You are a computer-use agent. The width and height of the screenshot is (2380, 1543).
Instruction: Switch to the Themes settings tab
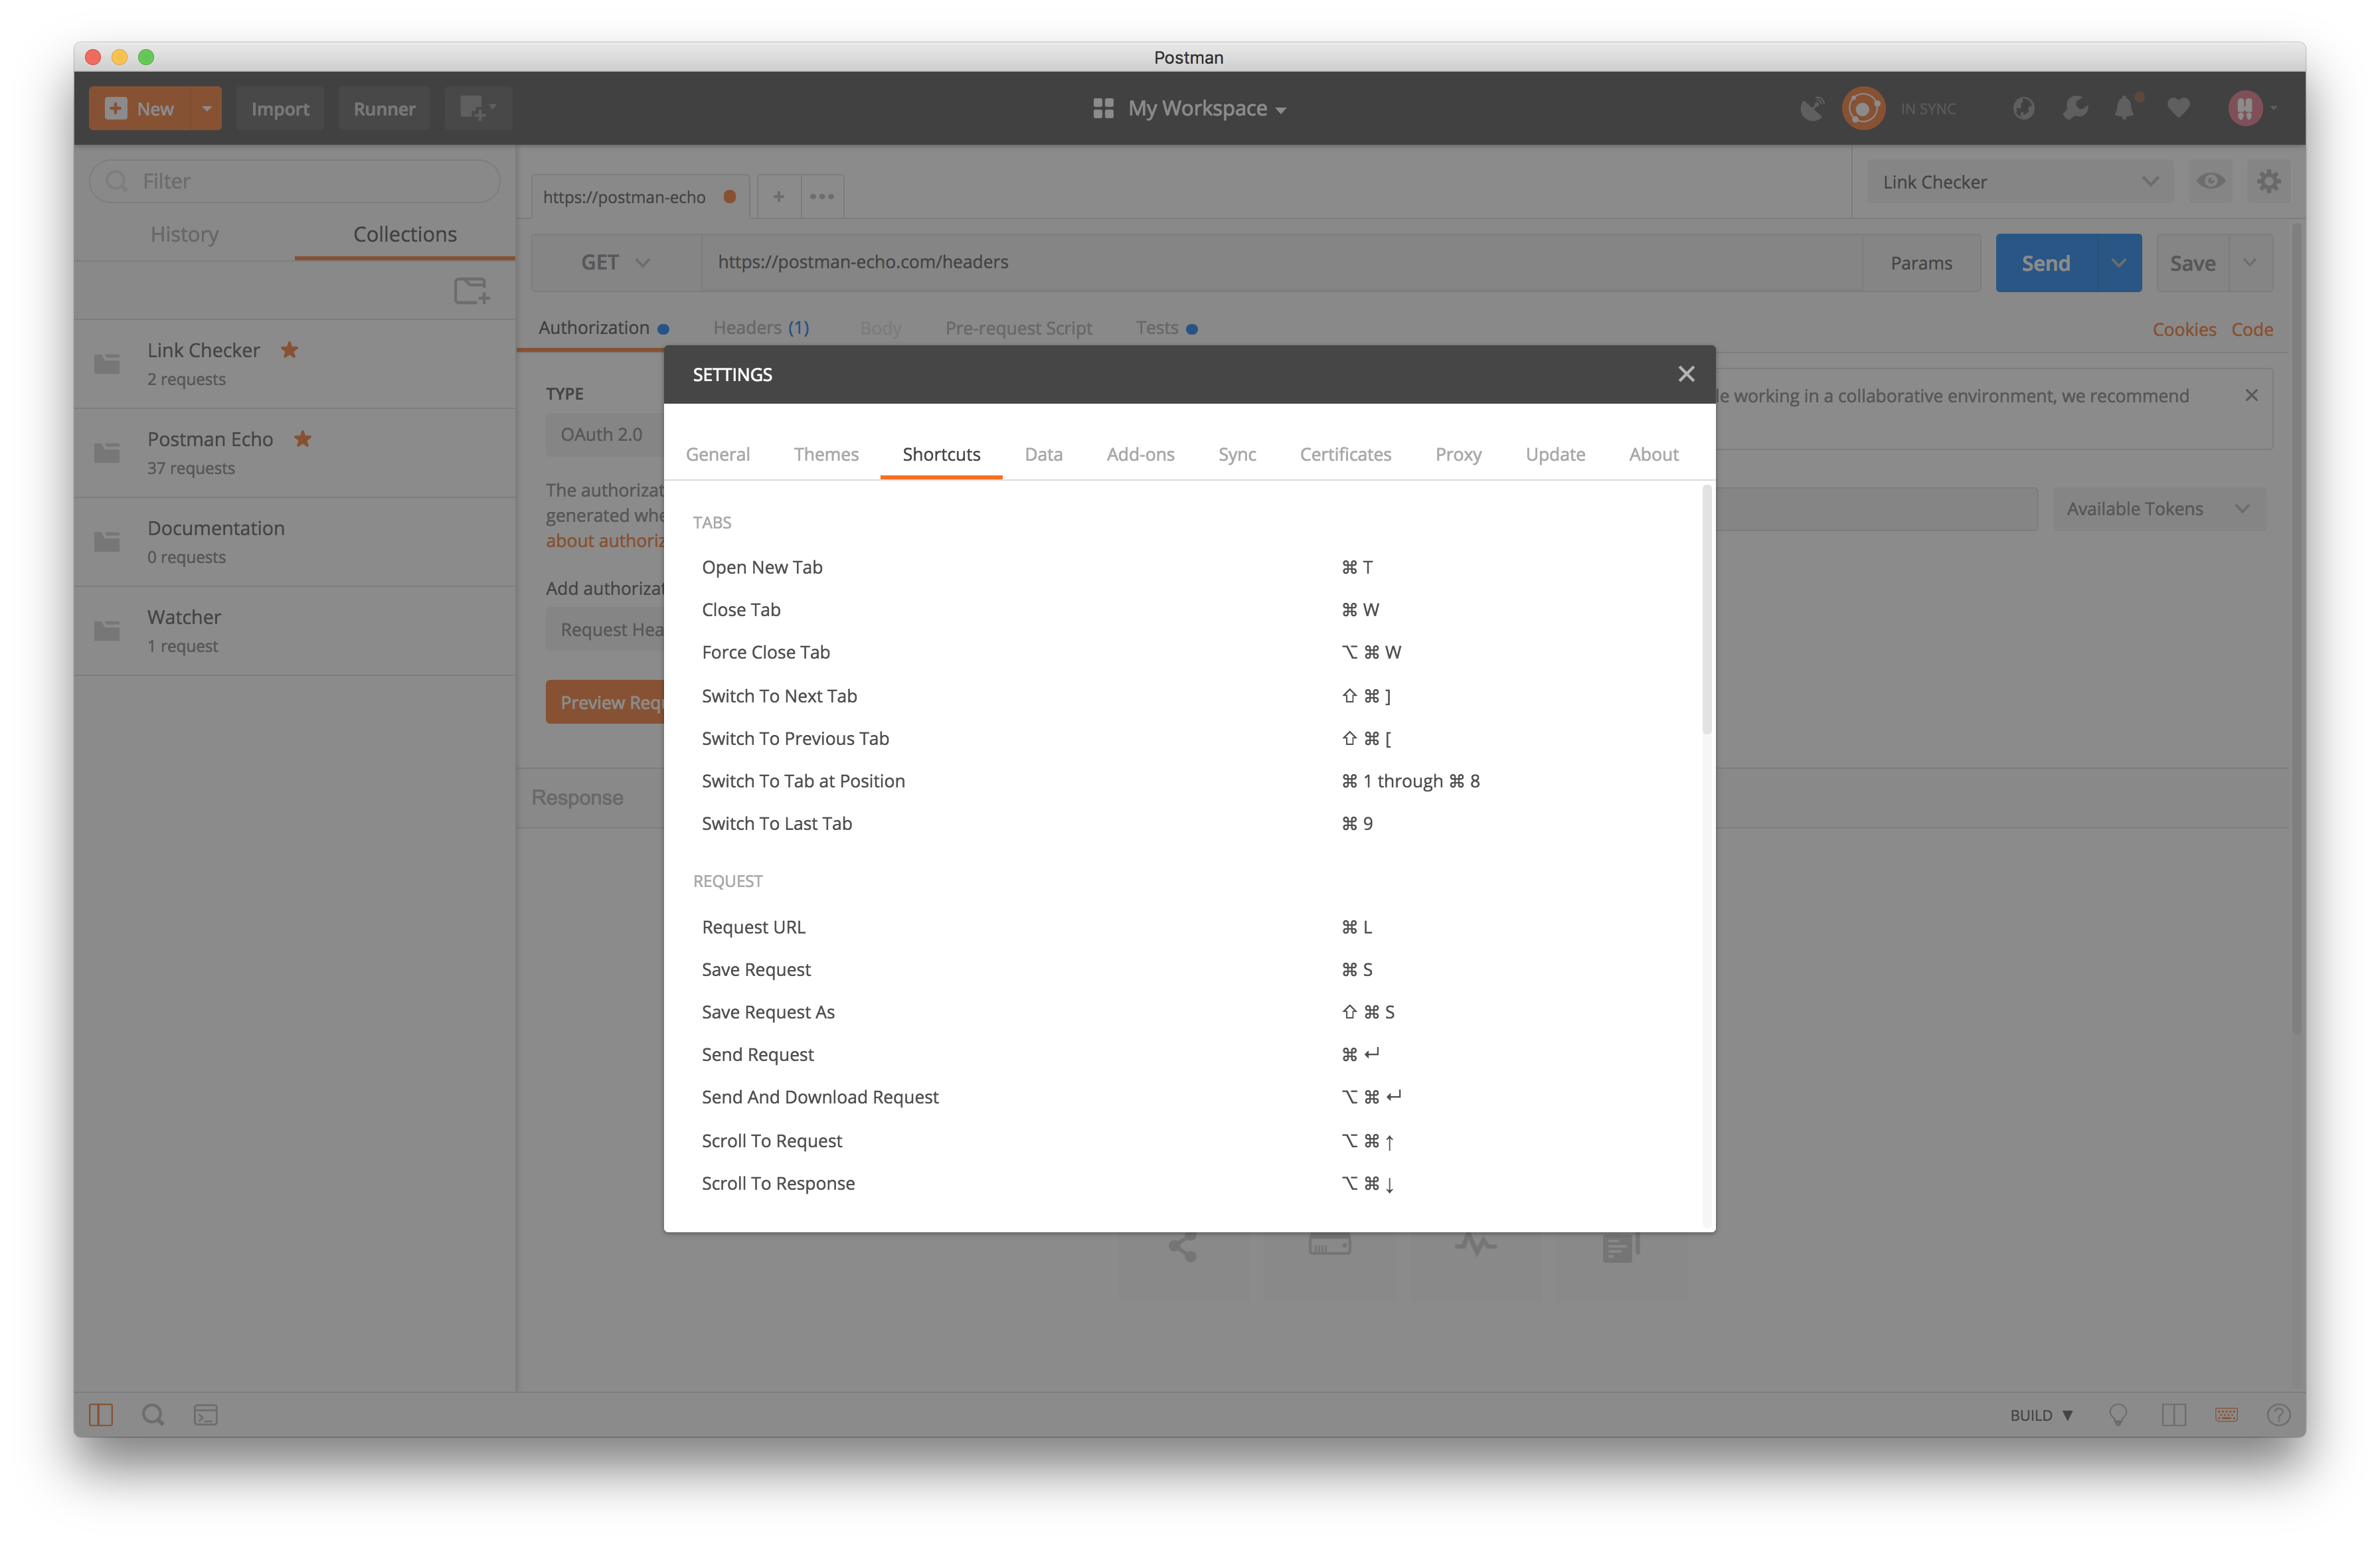pos(826,454)
